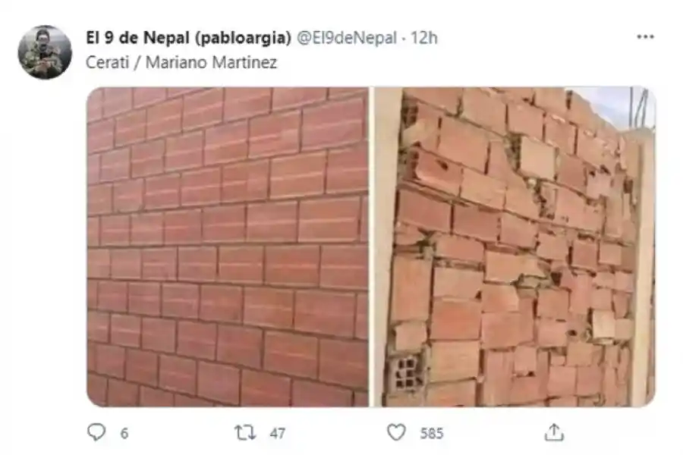Open the three-dot more options menu
The width and height of the screenshot is (683, 455).
coord(645,37)
